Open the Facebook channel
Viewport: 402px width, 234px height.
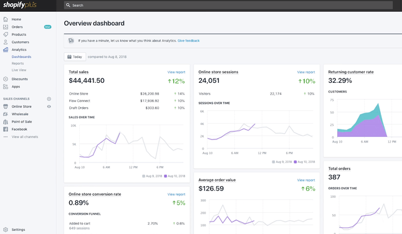coord(19,129)
